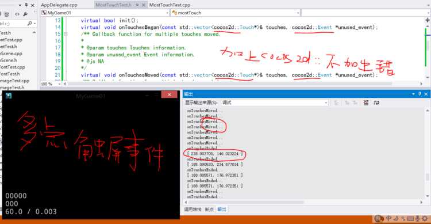
Task: Click the editor scroll-right arrow
Action: [x=421, y=83]
